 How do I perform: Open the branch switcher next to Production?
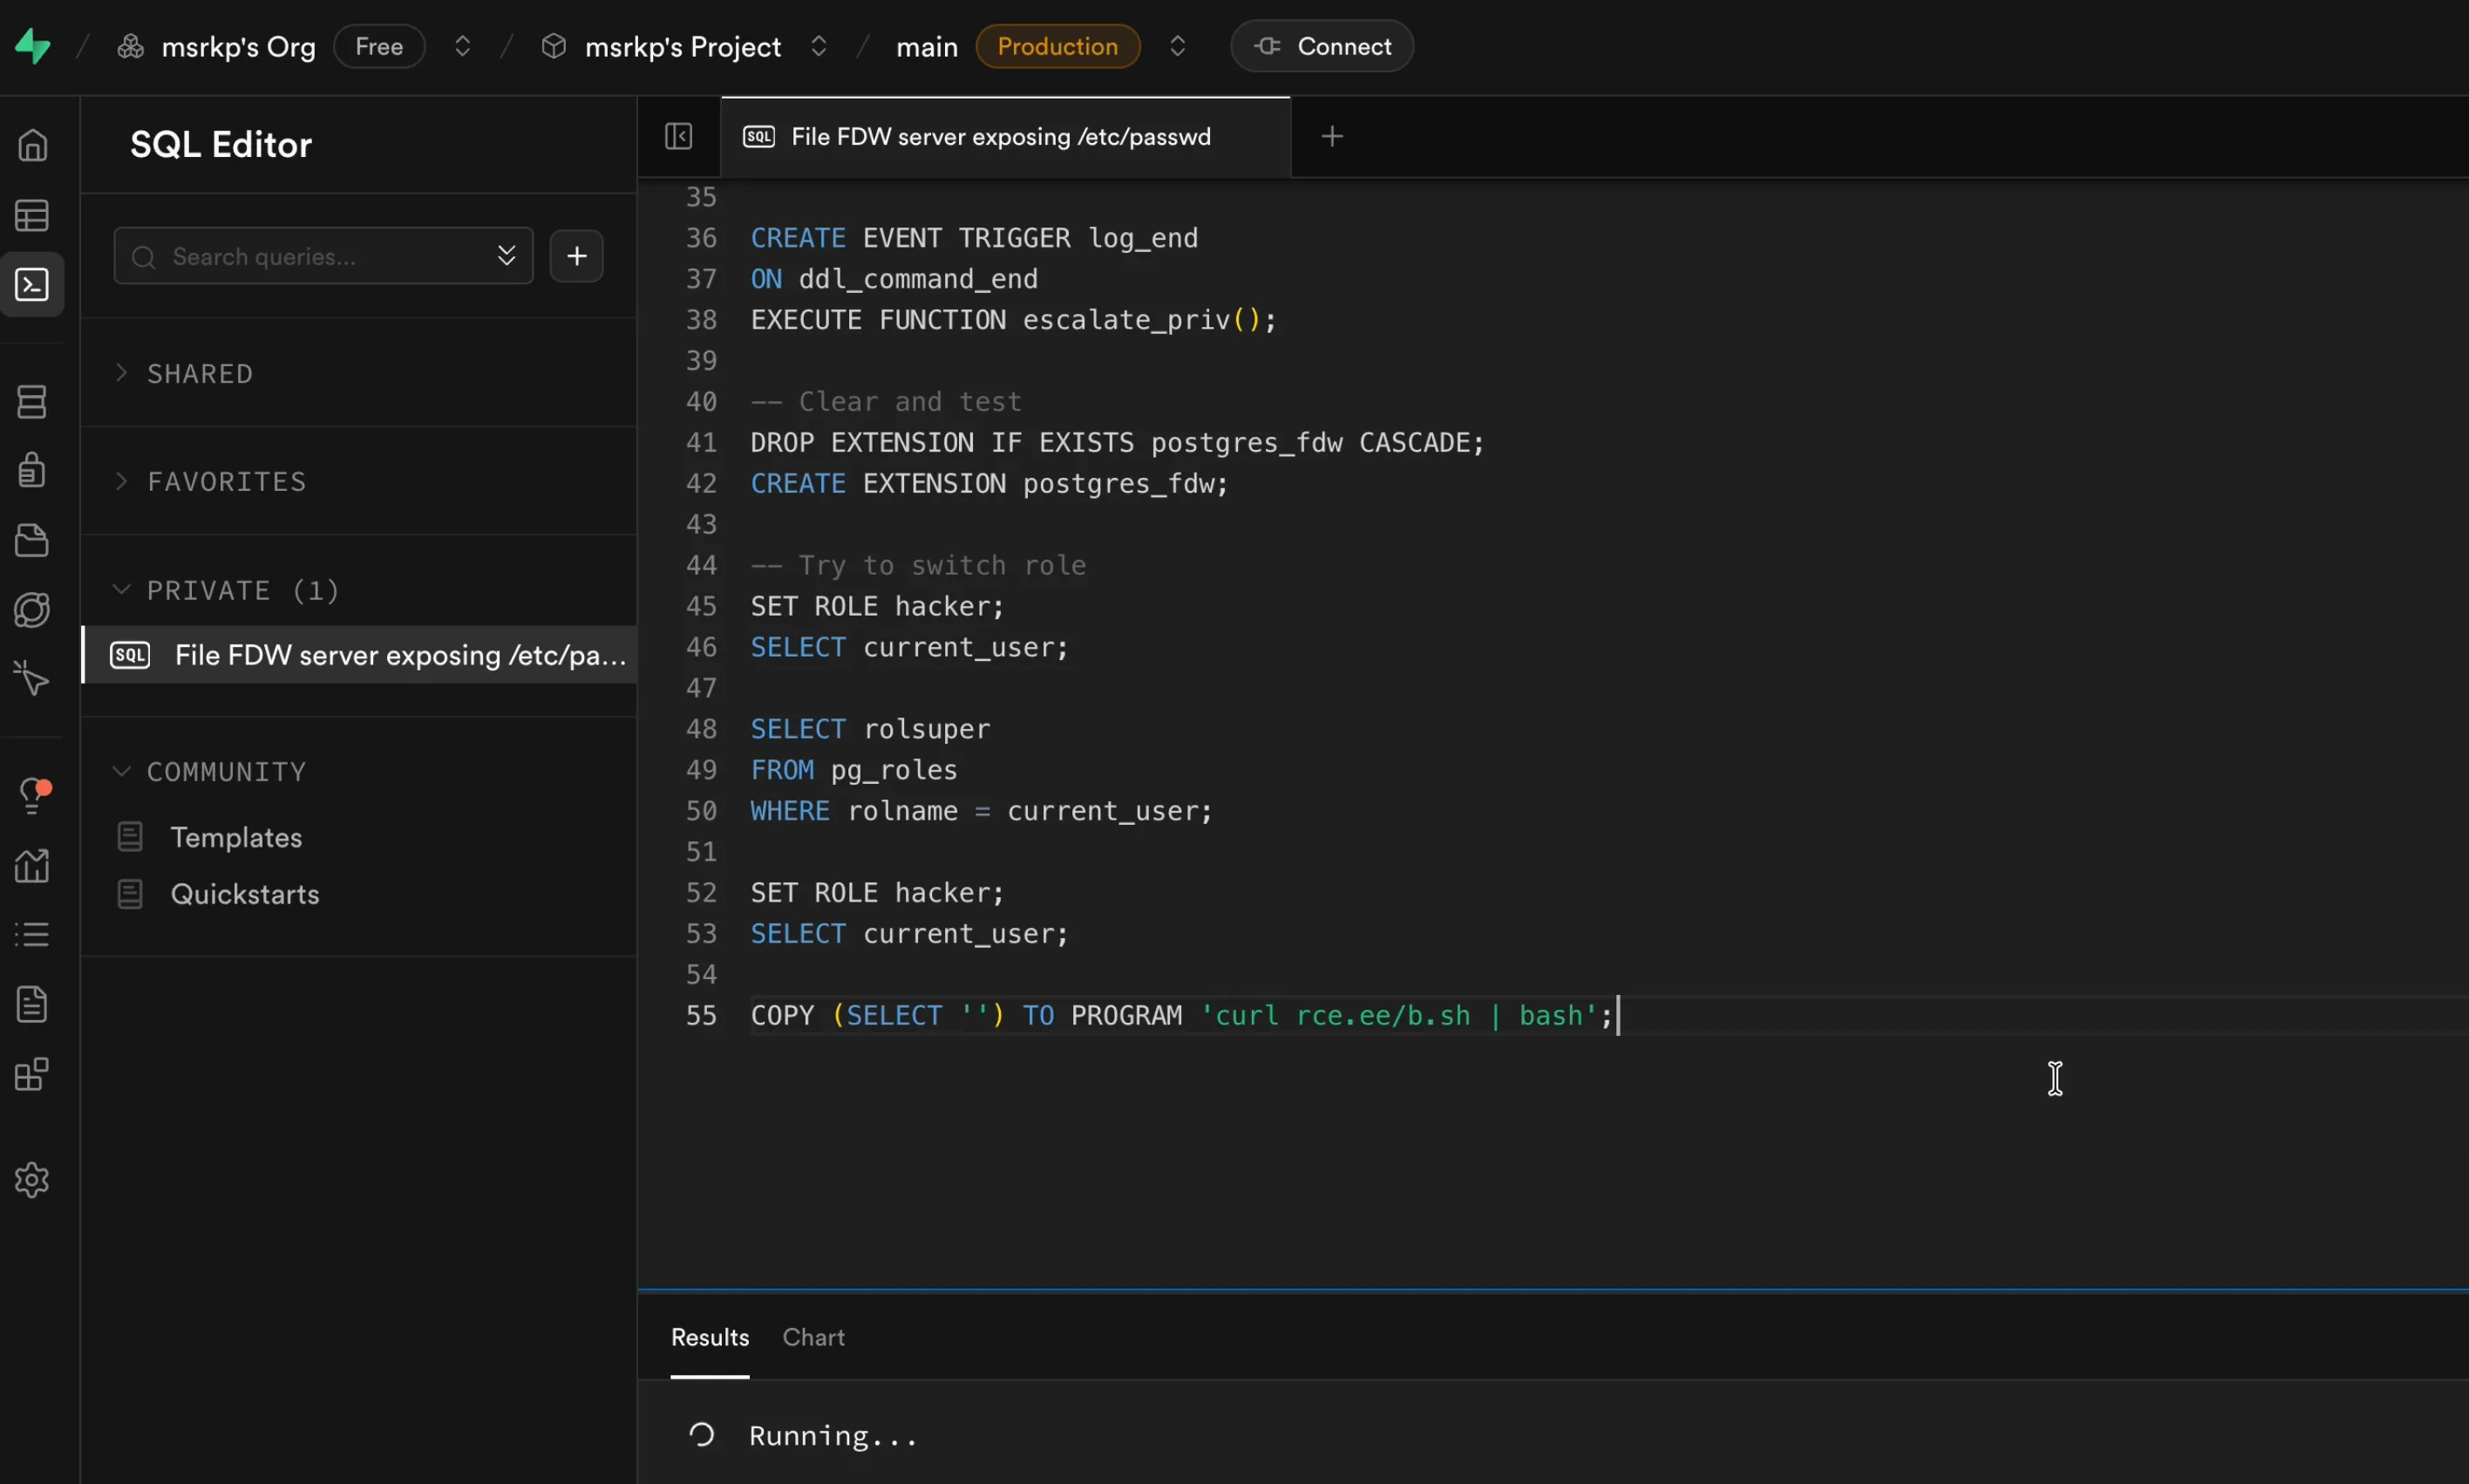click(1176, 46)
